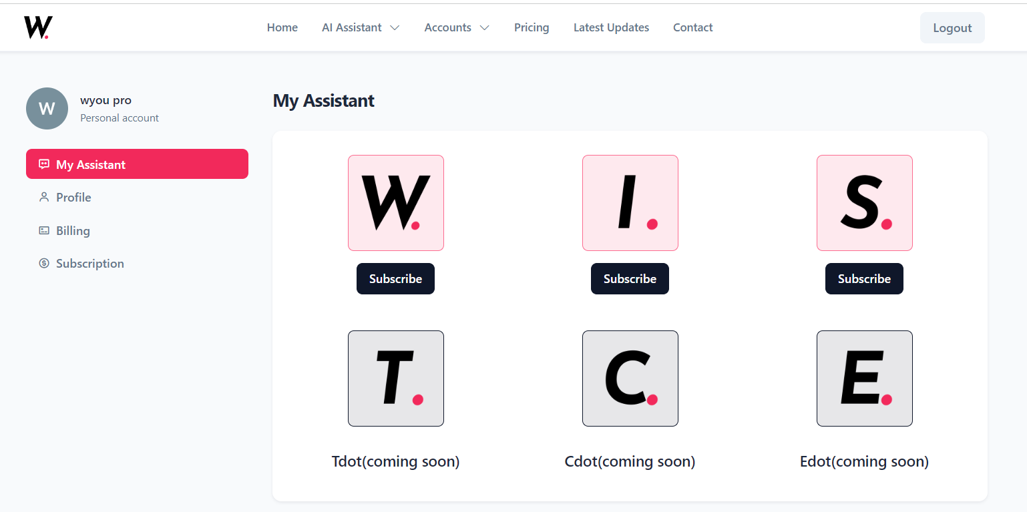Subscribe to the W. assistant
The width and height of the screenshot is (1027, 512).
tap(395, 278)
